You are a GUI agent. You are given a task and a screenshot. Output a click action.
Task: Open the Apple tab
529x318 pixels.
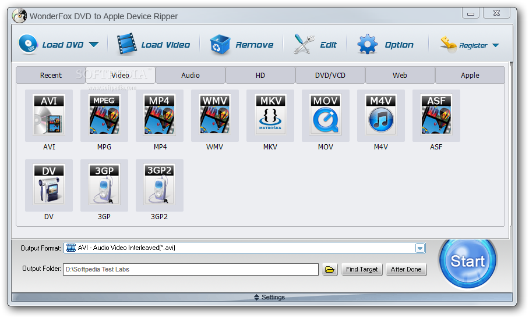[x=470, y=75]
